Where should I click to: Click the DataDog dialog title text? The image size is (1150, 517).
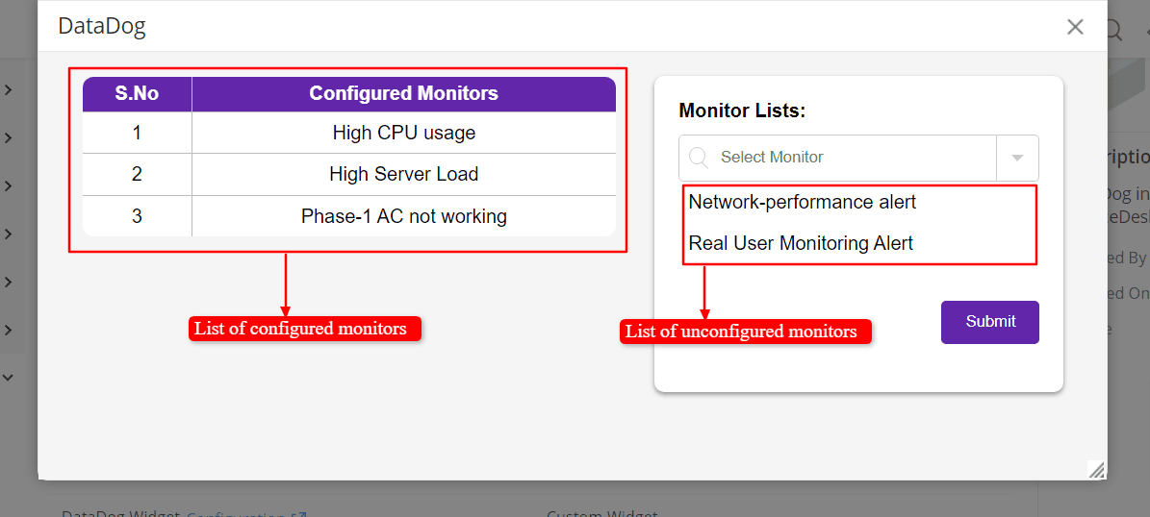point(102,27)
